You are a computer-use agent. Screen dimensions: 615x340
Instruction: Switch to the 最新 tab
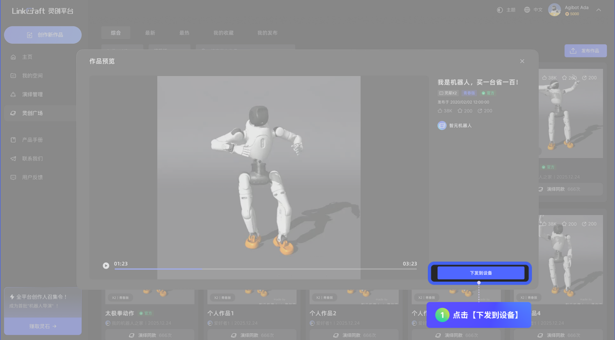[150, 33]
